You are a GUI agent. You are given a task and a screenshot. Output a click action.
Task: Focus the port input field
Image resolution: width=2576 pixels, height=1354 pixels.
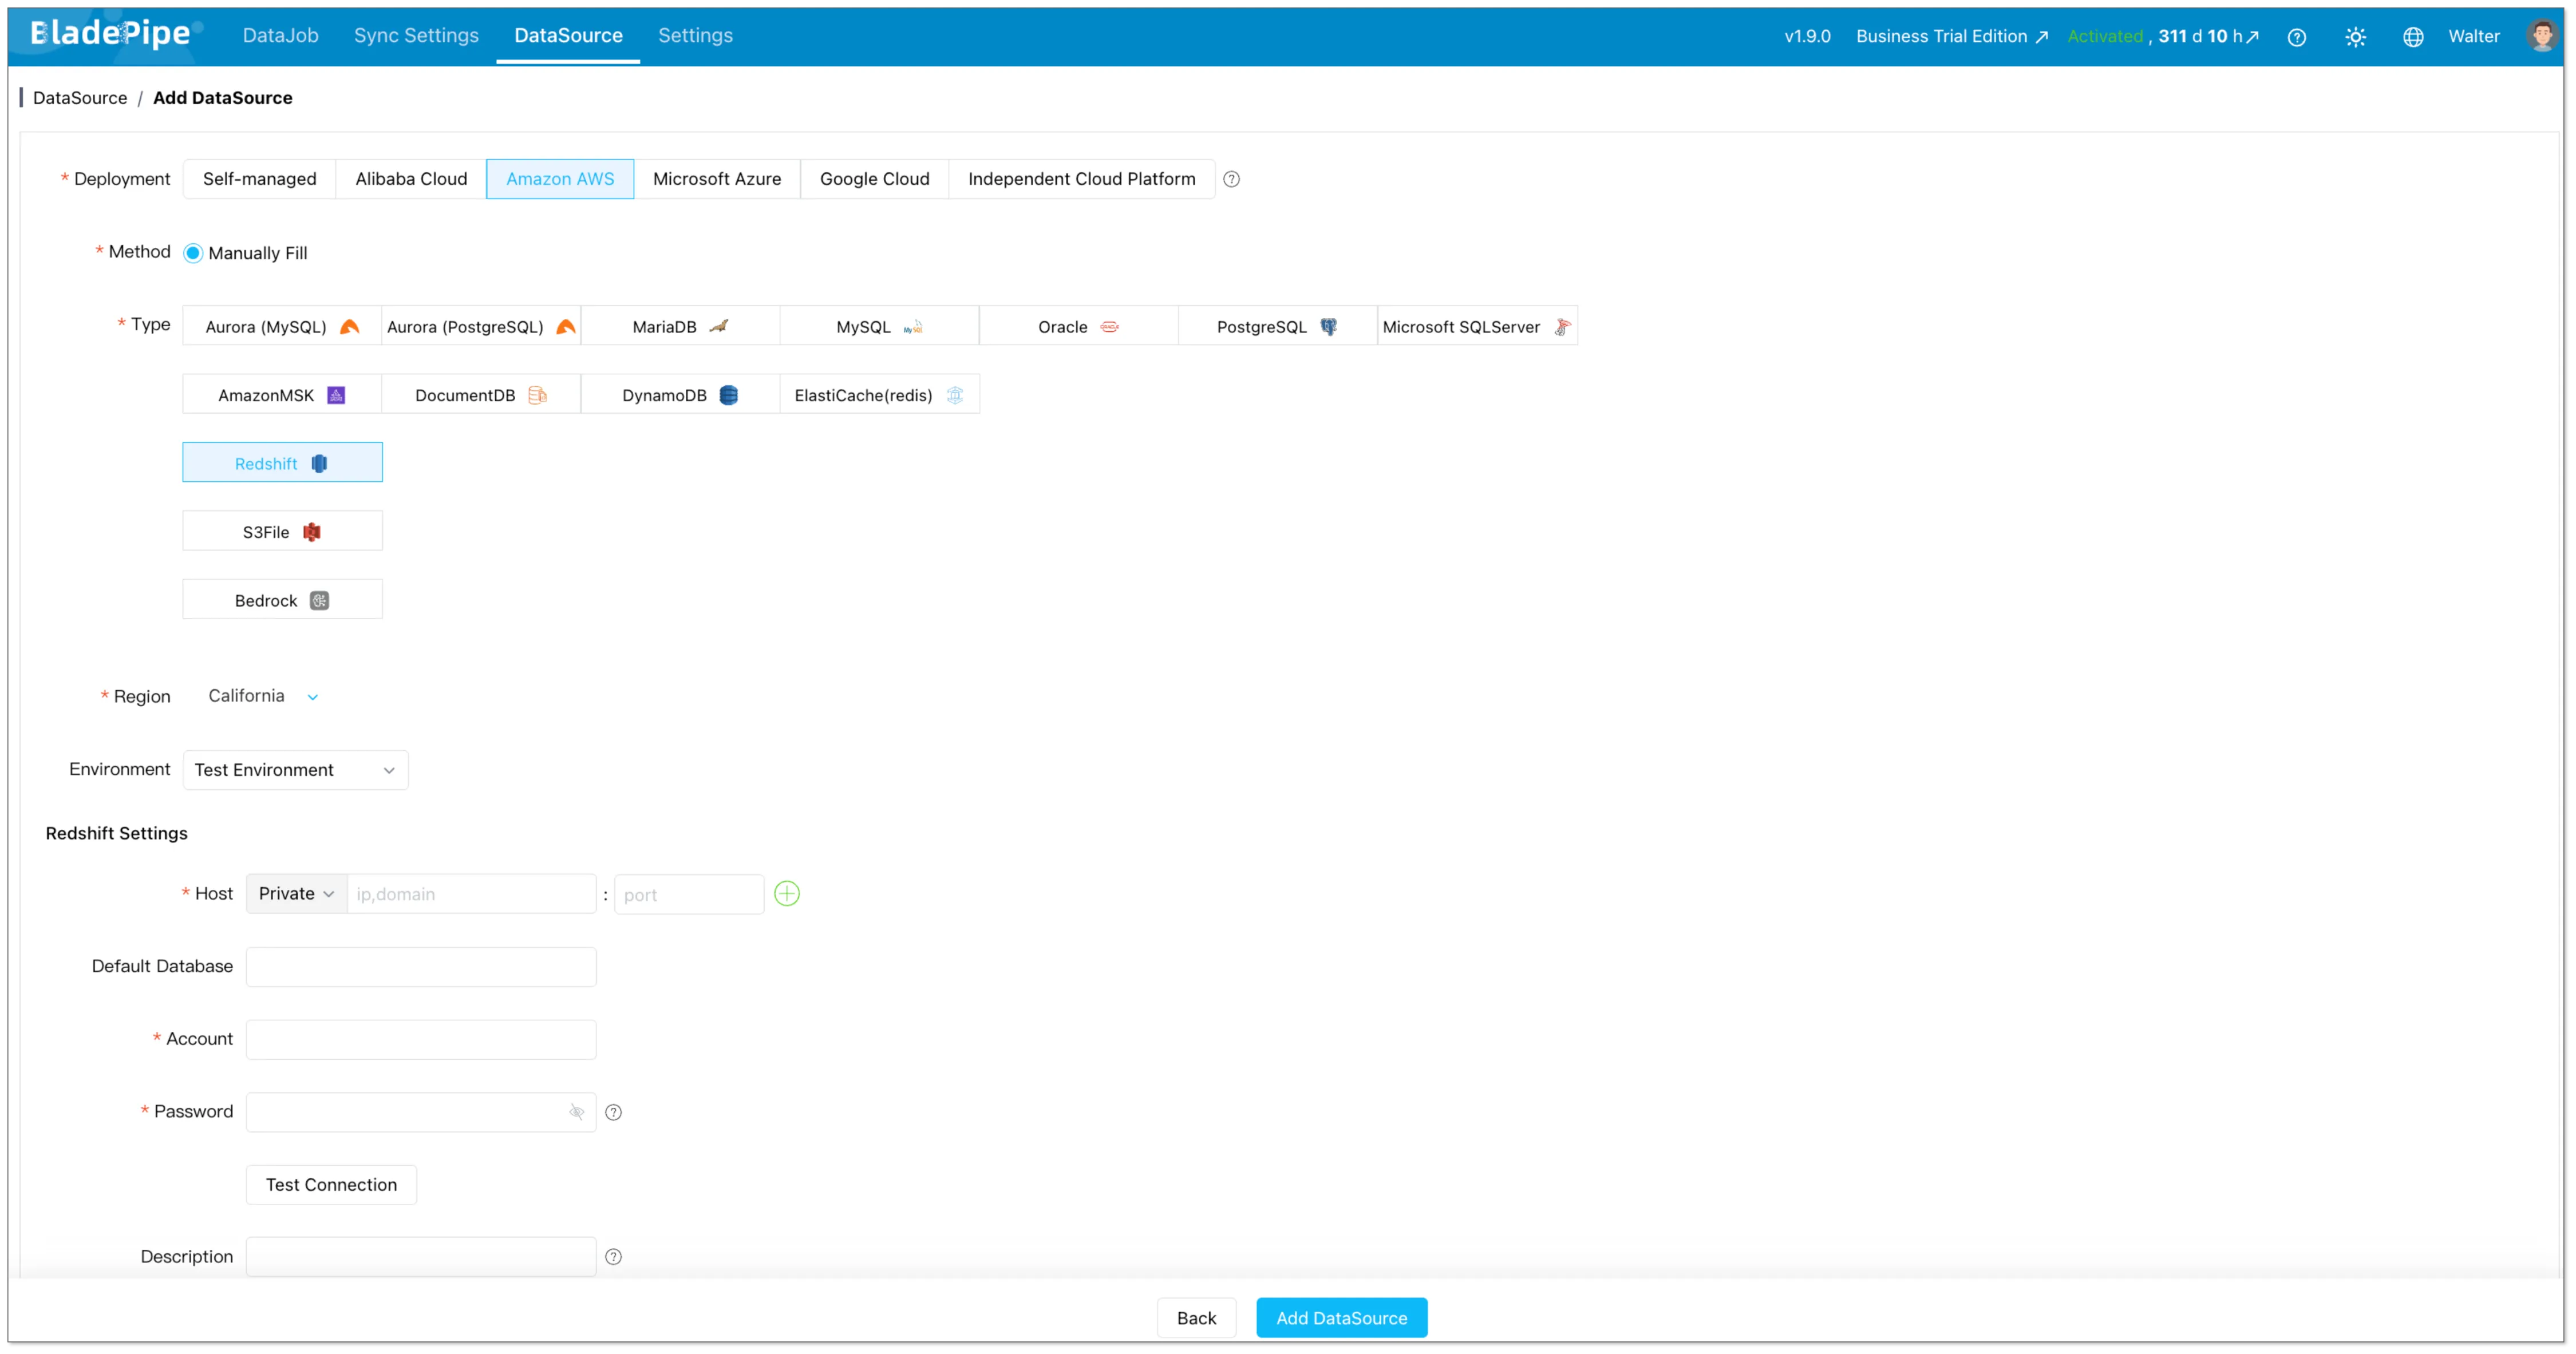pos(689,895)
